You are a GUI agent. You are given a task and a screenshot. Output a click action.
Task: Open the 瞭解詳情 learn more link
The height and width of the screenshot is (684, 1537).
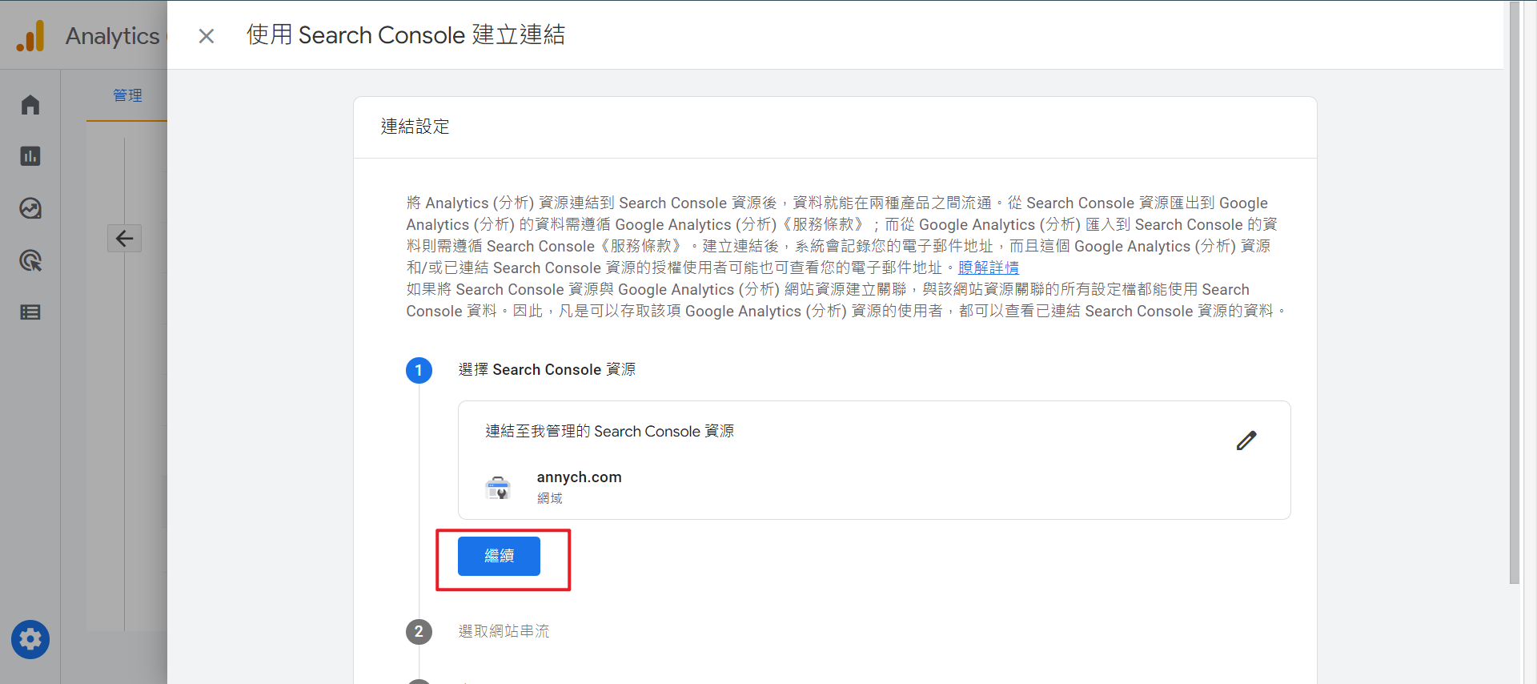[989, 268]
